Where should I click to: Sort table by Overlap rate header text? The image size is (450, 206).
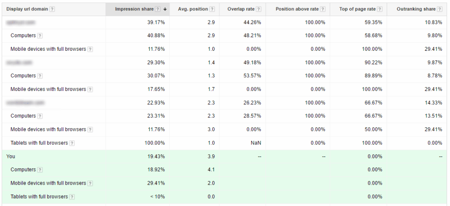pyautogui.click(x=241, y=9)
